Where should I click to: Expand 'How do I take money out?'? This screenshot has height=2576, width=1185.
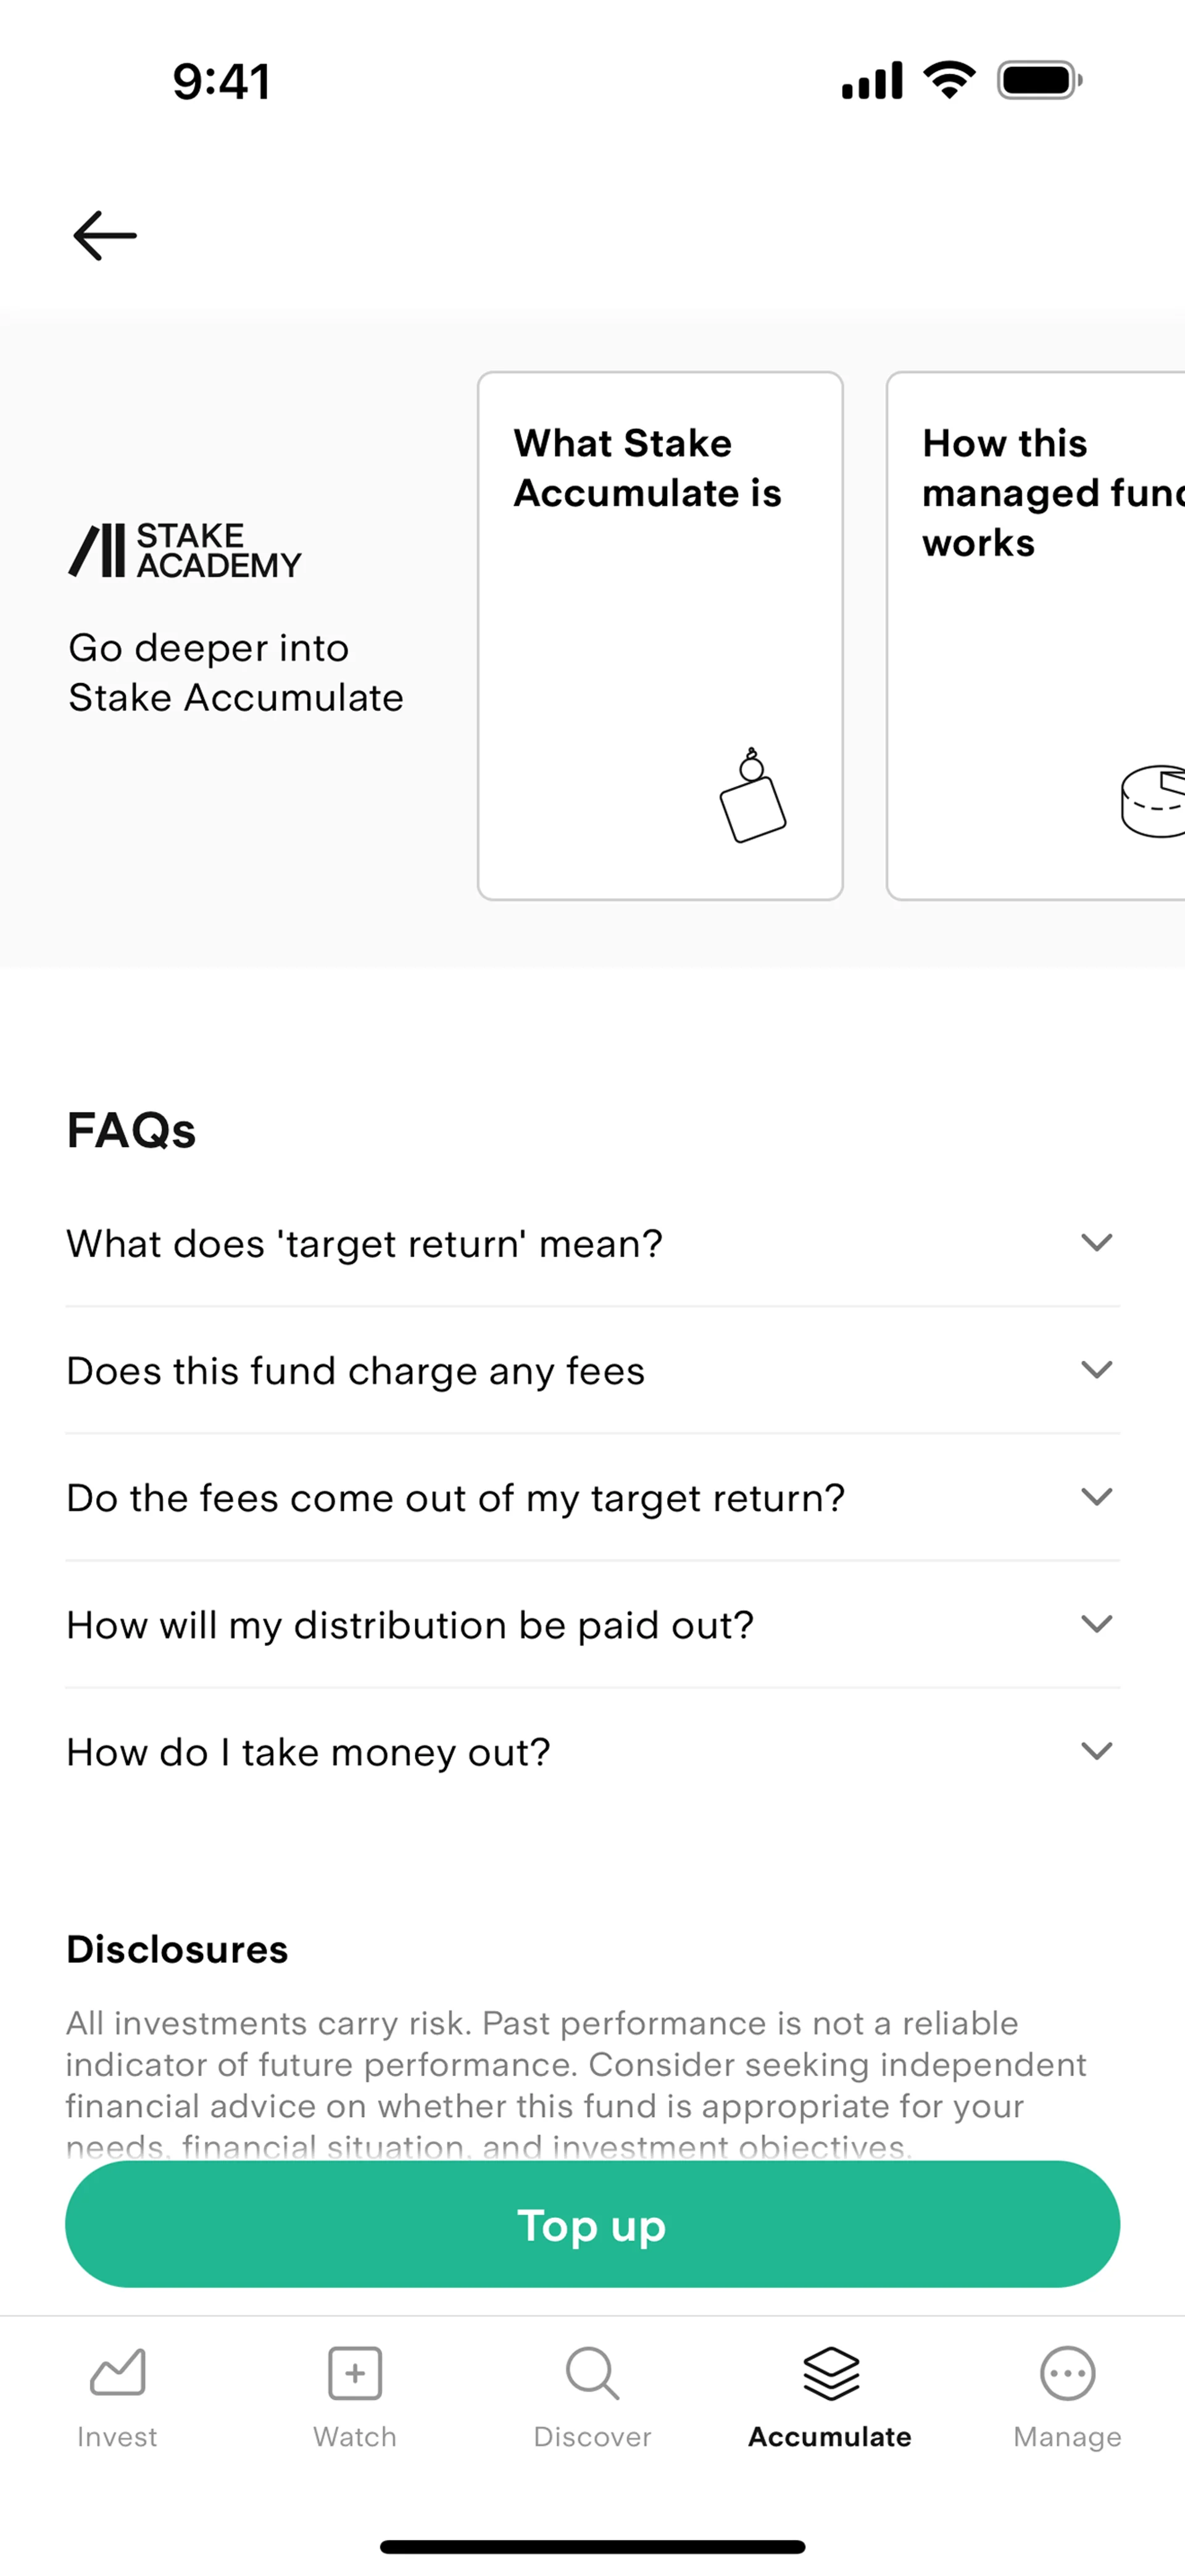pyautogui.click(x=1096, y=1750)
